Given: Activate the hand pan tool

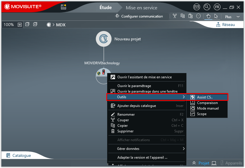Looking at the screenshot, I should click(208, 16).
